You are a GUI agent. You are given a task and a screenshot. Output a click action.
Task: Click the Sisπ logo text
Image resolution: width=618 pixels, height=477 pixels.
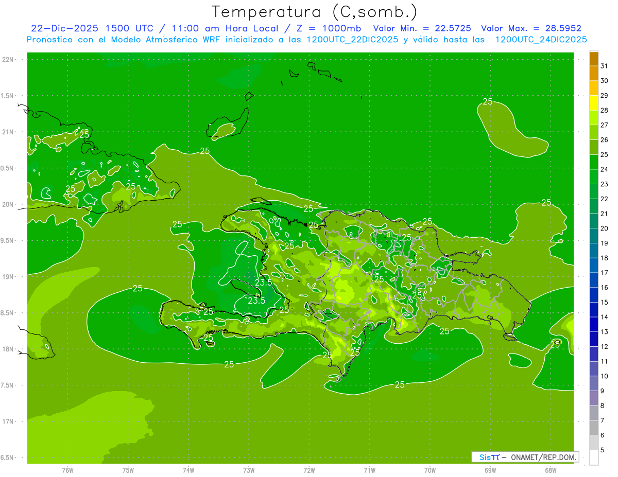489,457
